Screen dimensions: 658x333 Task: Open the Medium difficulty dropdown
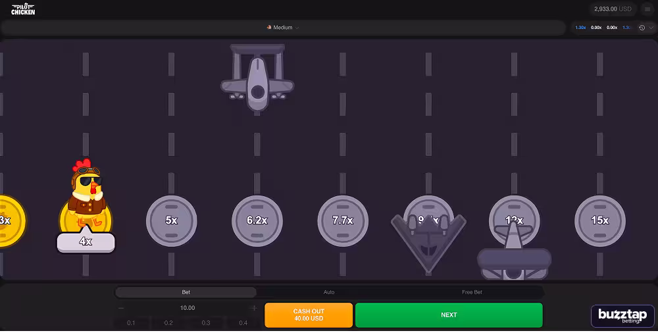click(283, 28)
